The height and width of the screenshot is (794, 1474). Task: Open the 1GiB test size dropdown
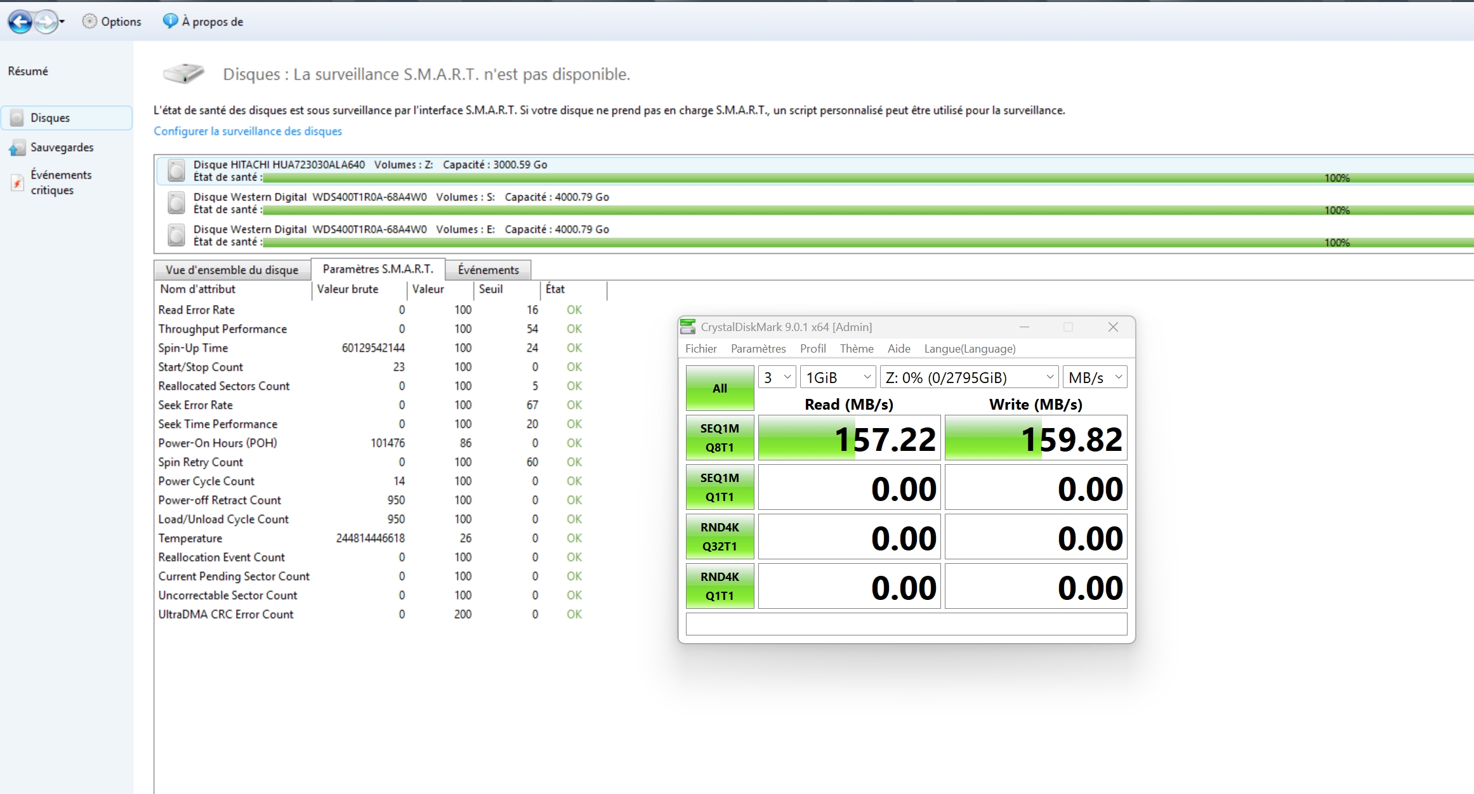click(838, 377)
